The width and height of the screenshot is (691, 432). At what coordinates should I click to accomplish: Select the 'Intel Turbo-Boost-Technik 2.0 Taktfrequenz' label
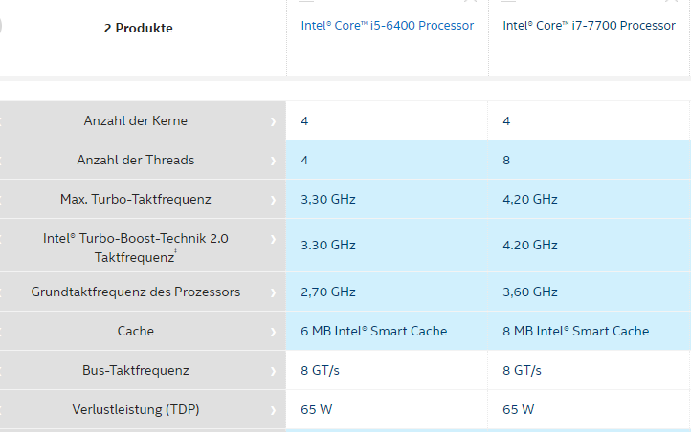coord(136,248)
